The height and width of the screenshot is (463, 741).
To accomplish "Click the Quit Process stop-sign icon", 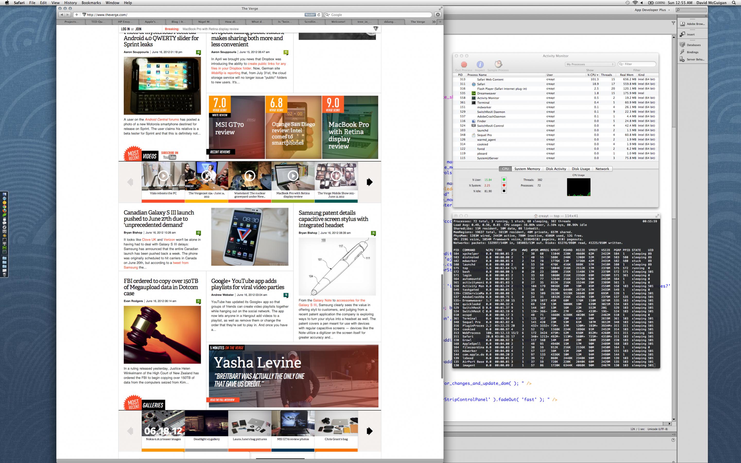I will 464,64.
